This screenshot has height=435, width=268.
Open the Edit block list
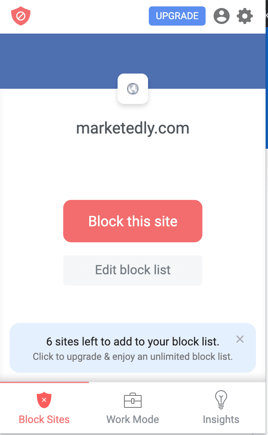(x=133, y=270)
